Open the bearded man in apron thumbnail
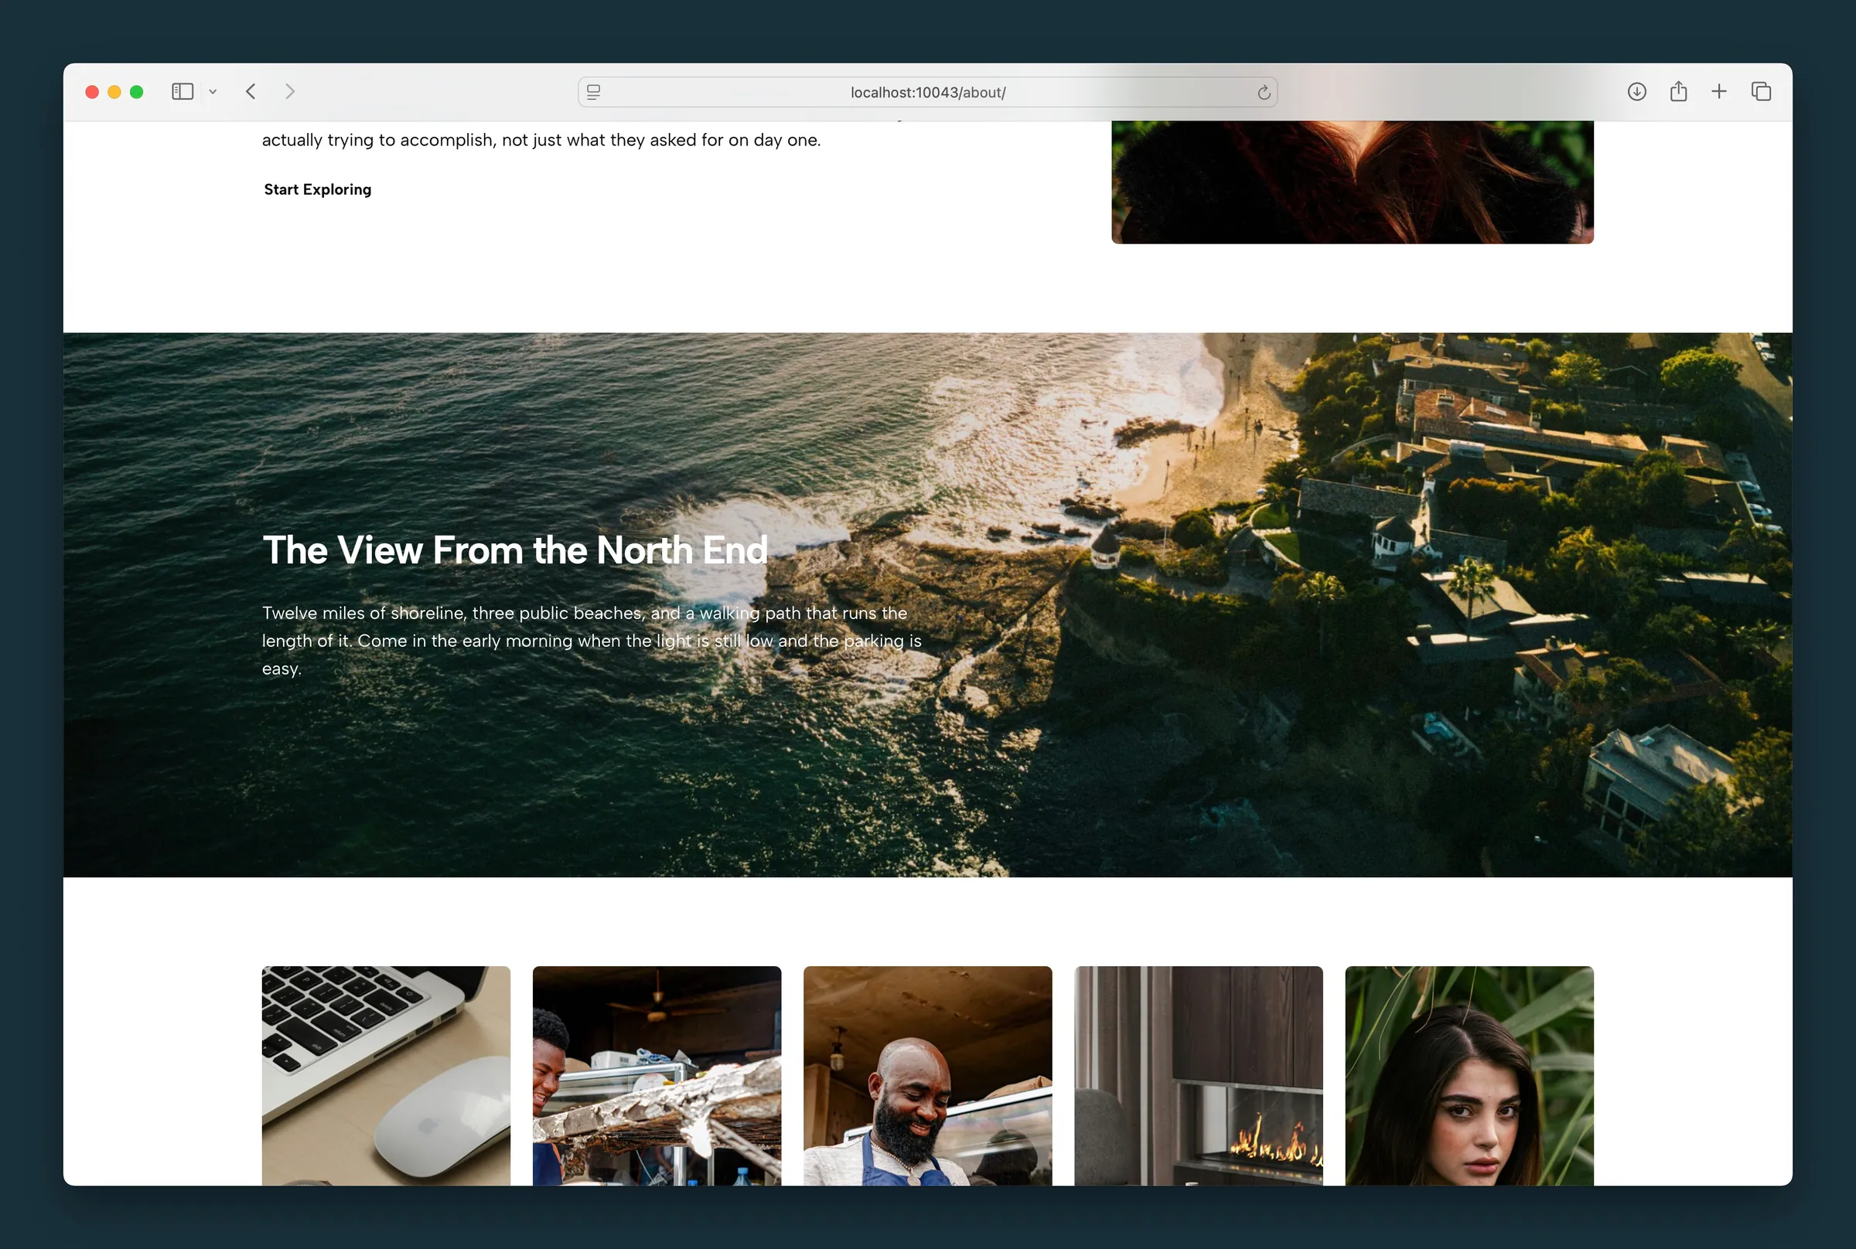 point(927,1075)
